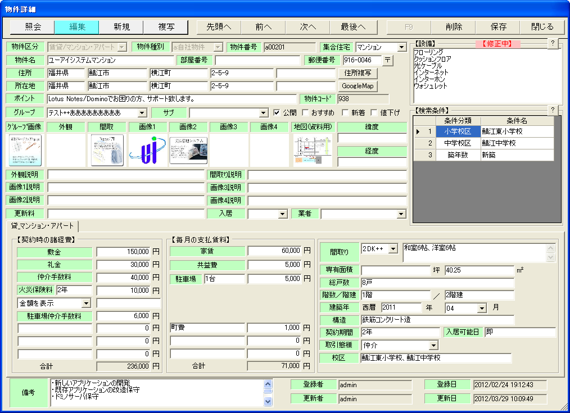Expand the 間取り 2DK++ dropdown

(393, 249)
